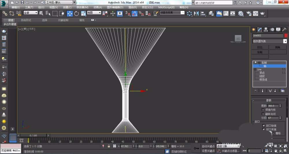Open the 修改器列表 dropdown

(285, 41)
